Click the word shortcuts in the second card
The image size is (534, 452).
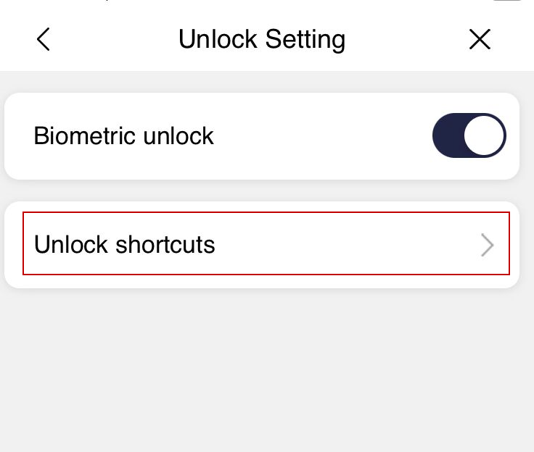165,245
